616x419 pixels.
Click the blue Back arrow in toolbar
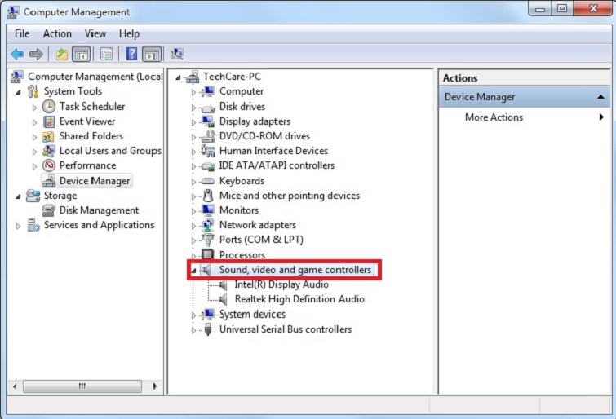[x=17, y=55]
